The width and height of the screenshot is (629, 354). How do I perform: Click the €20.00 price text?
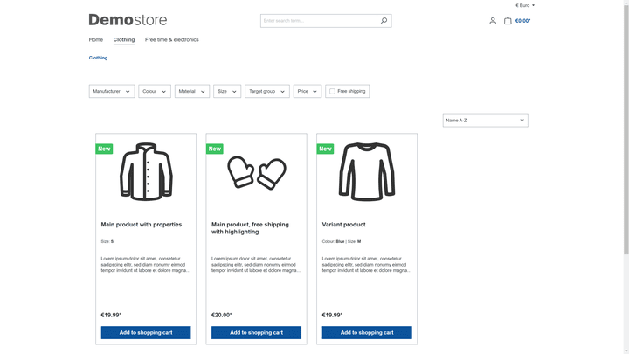pos(221,315)
